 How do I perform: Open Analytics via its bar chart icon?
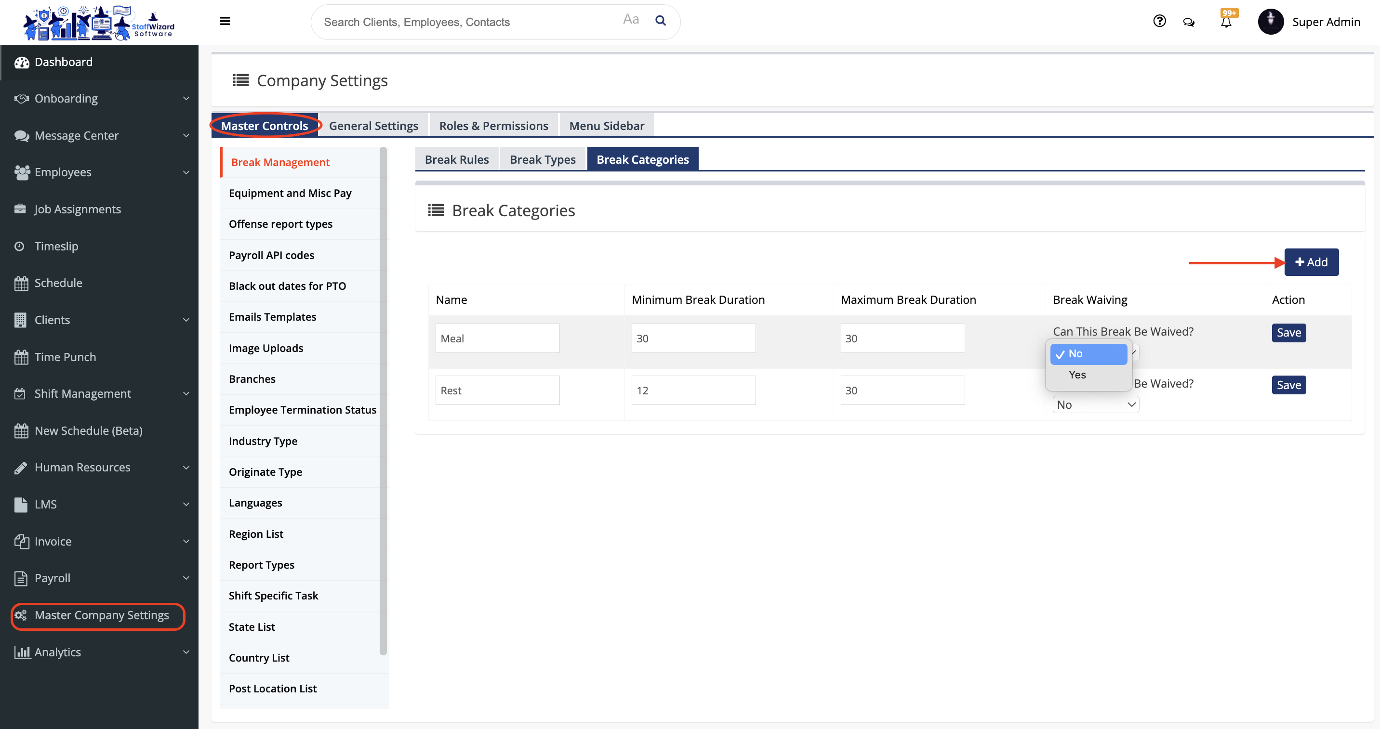coord(22,652)
